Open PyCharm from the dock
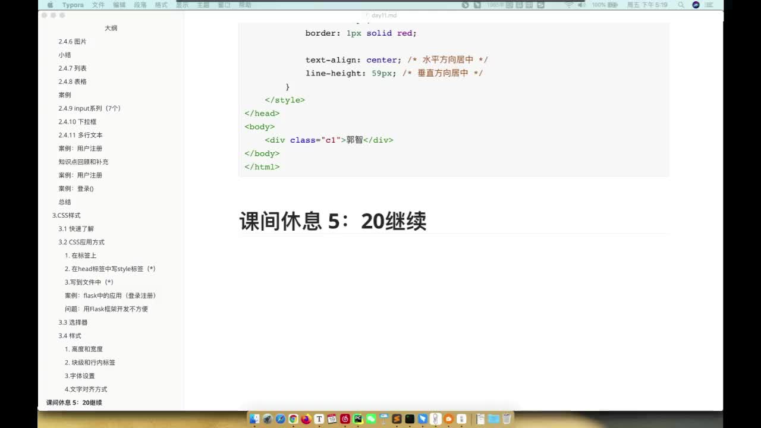 (x=358, y=419)
